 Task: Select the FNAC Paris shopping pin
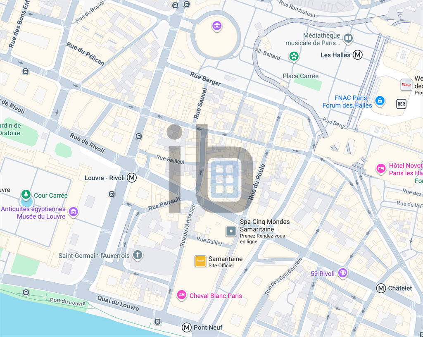[380, 101]
